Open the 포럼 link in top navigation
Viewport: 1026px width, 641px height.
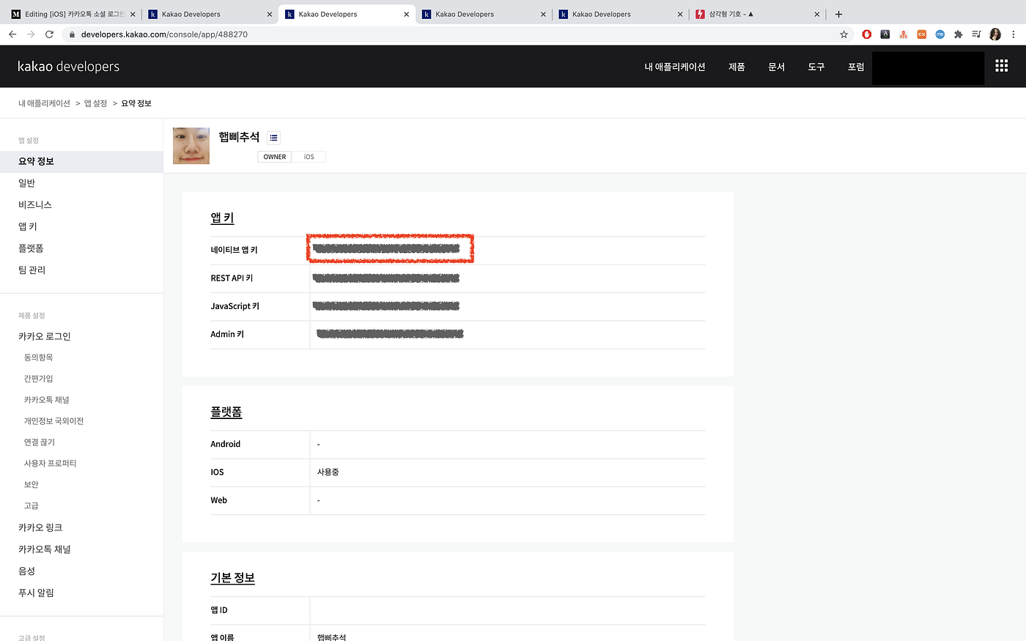(x=856, y=67)
